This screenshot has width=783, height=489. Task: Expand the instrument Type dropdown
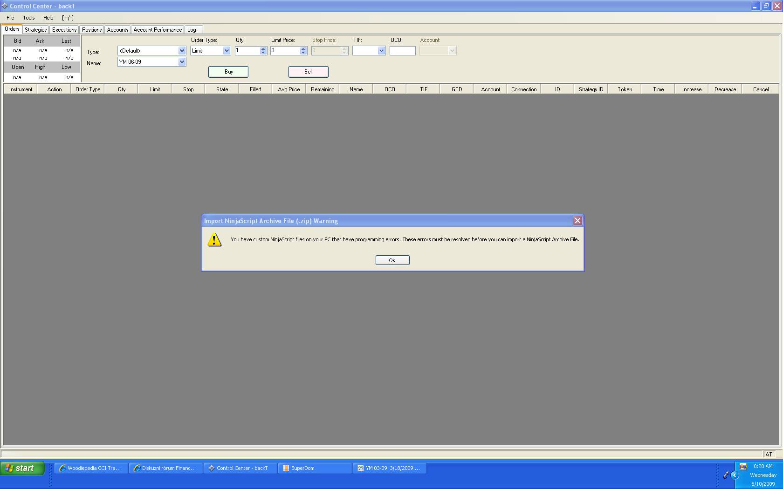click(x=182, y=51)
